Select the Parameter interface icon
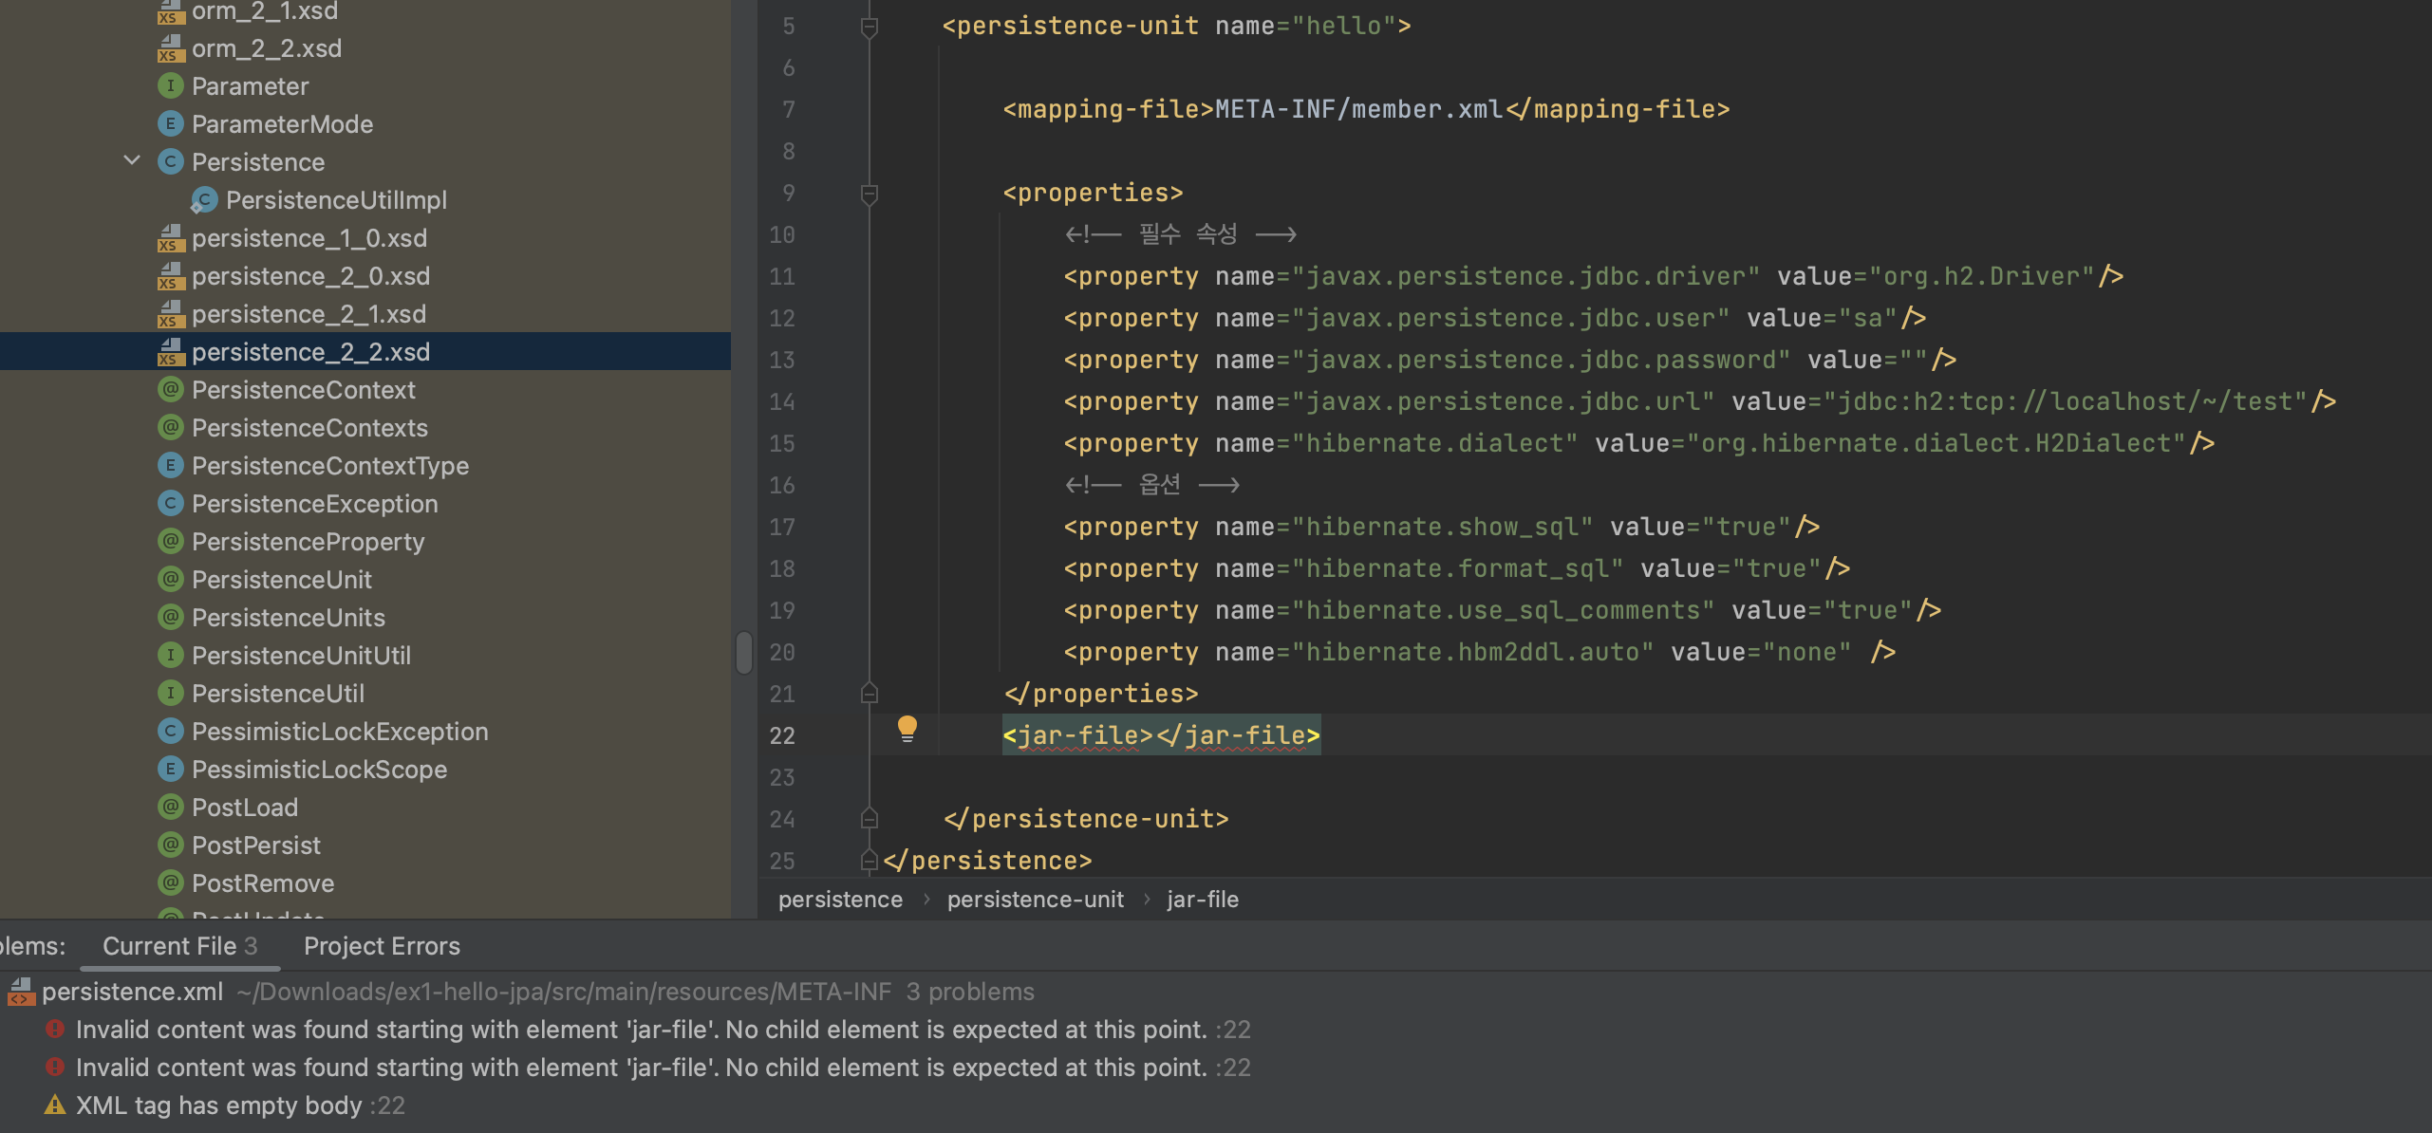The height and width of the screenshot is (1133, 2432). tap(170, 85)
